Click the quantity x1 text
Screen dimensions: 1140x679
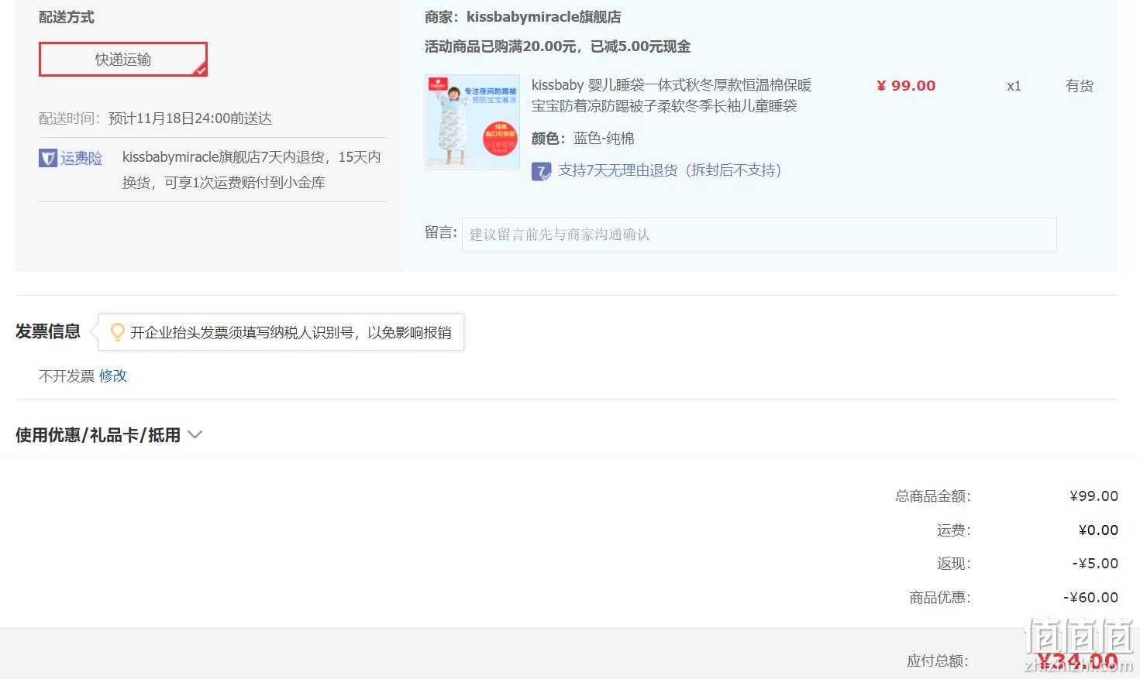pos(1014,86)
